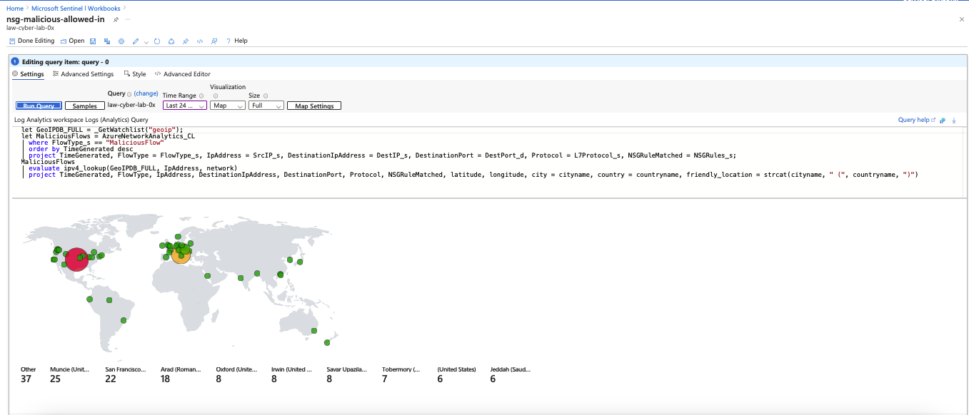Open the Visualization dropdown set to Map
This screenshot has width=969, height=415.
point(228,106)
